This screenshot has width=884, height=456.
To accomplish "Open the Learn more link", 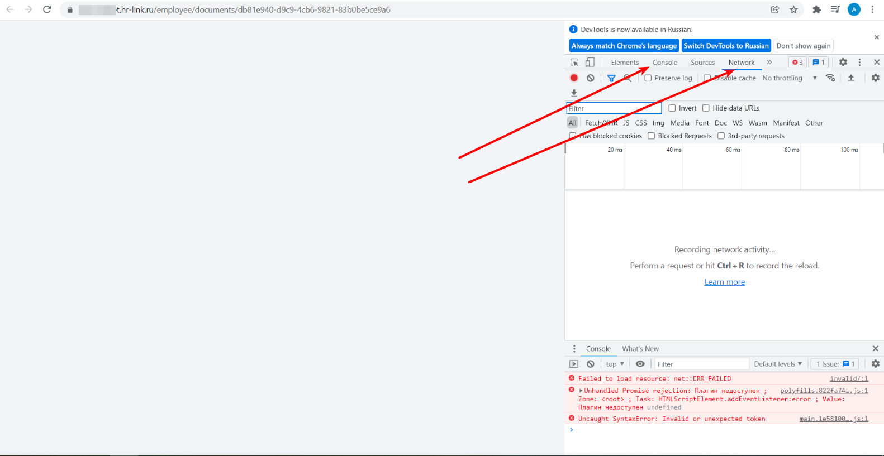I will point(725,282).
